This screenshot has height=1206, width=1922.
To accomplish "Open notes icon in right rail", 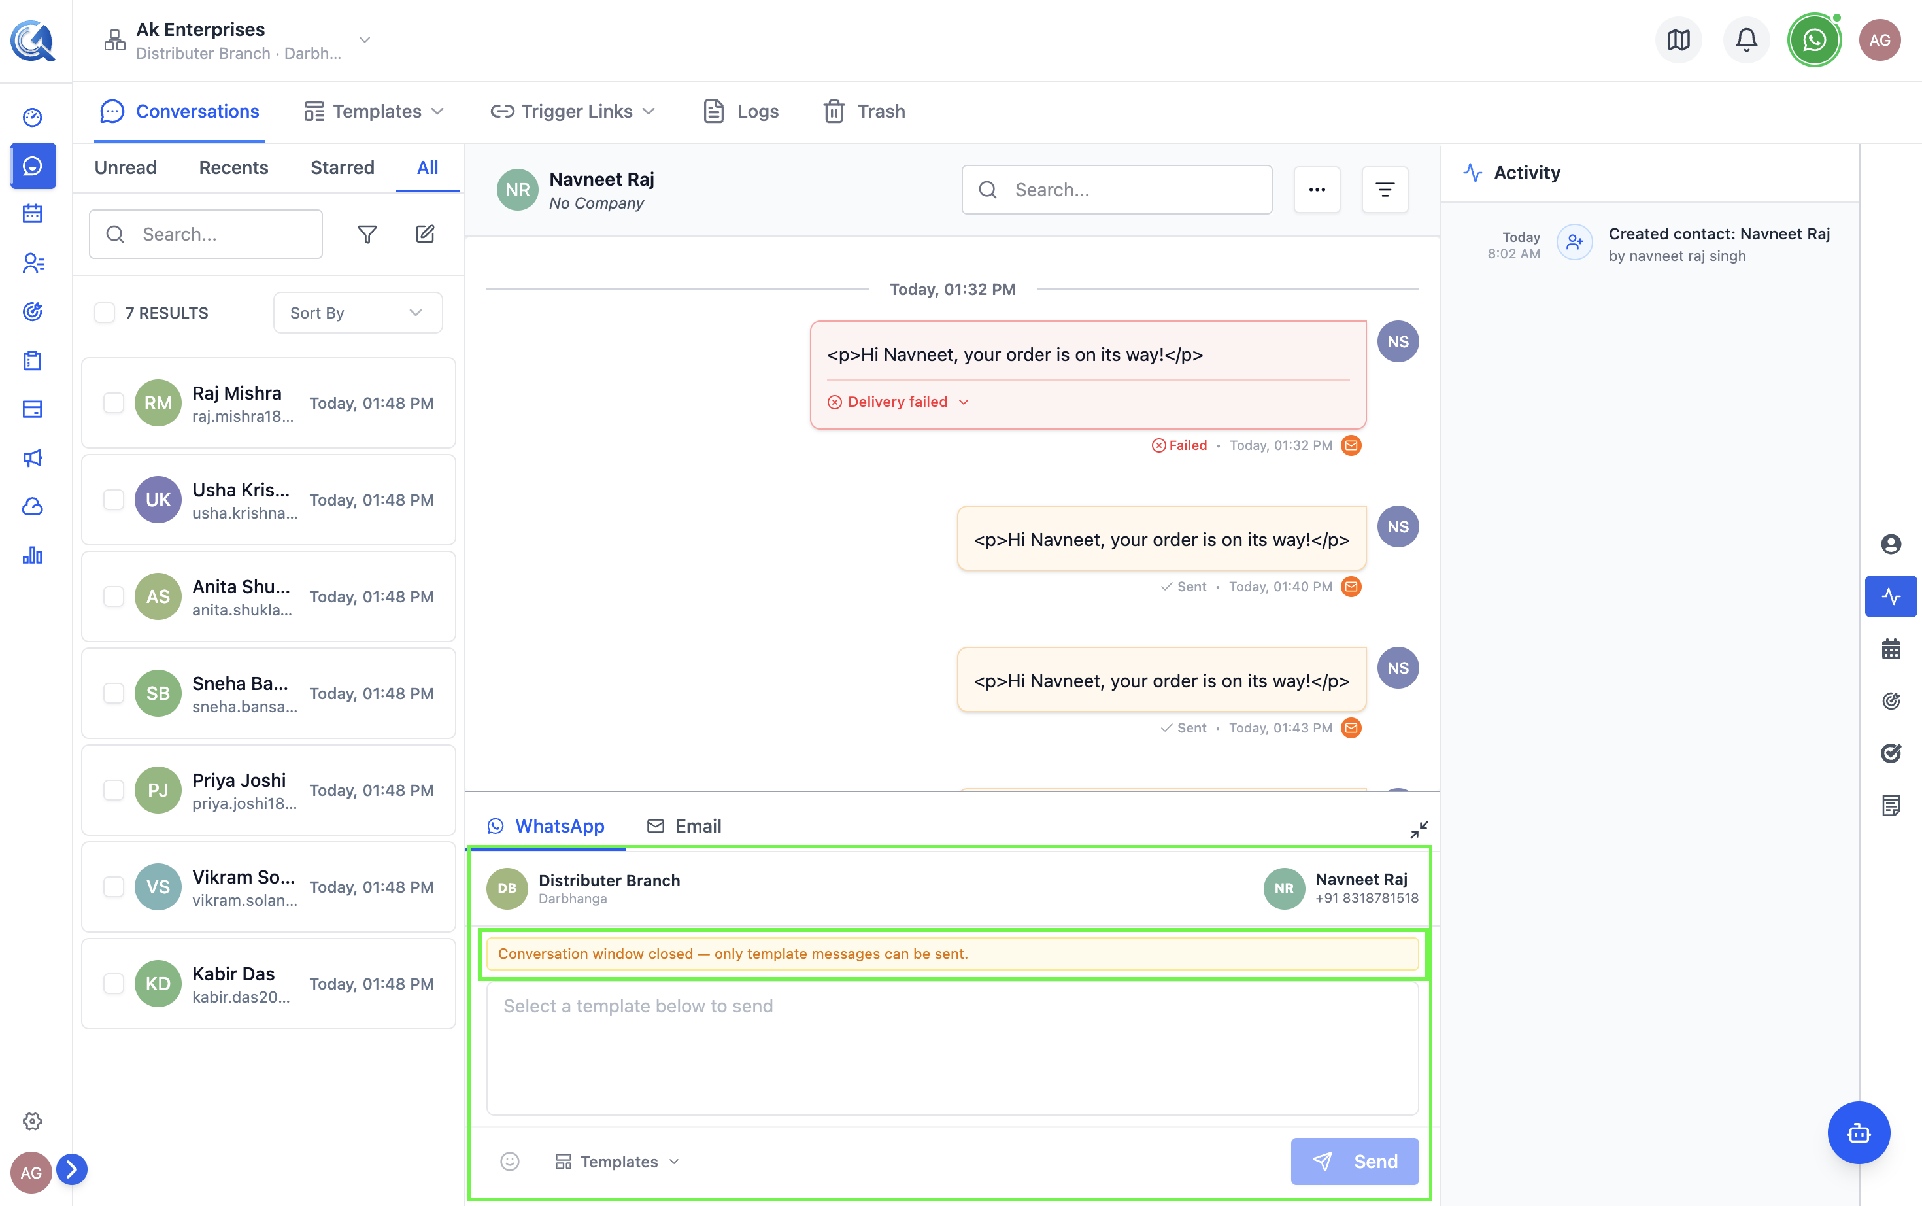I will pyautogui.click(x=1891, y=806).
